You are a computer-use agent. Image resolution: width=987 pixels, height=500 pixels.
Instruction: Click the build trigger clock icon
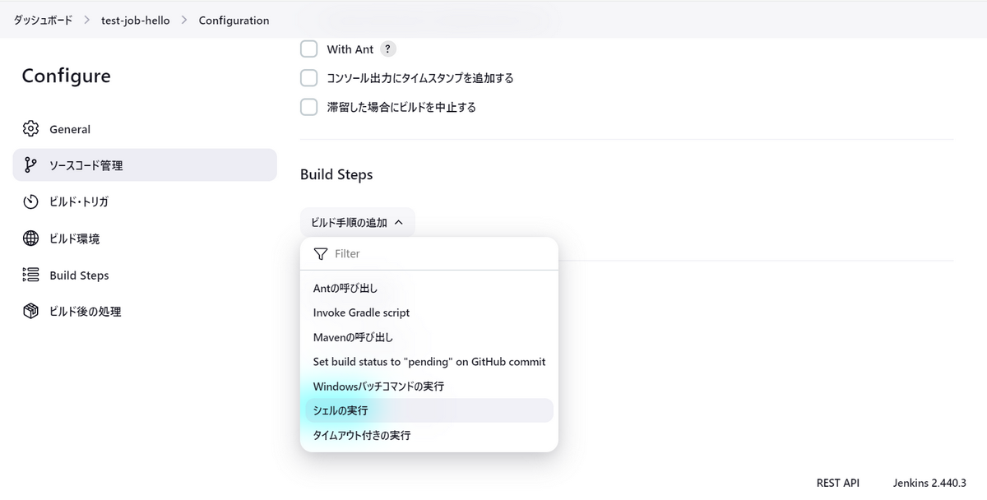[x=31, y=201]
